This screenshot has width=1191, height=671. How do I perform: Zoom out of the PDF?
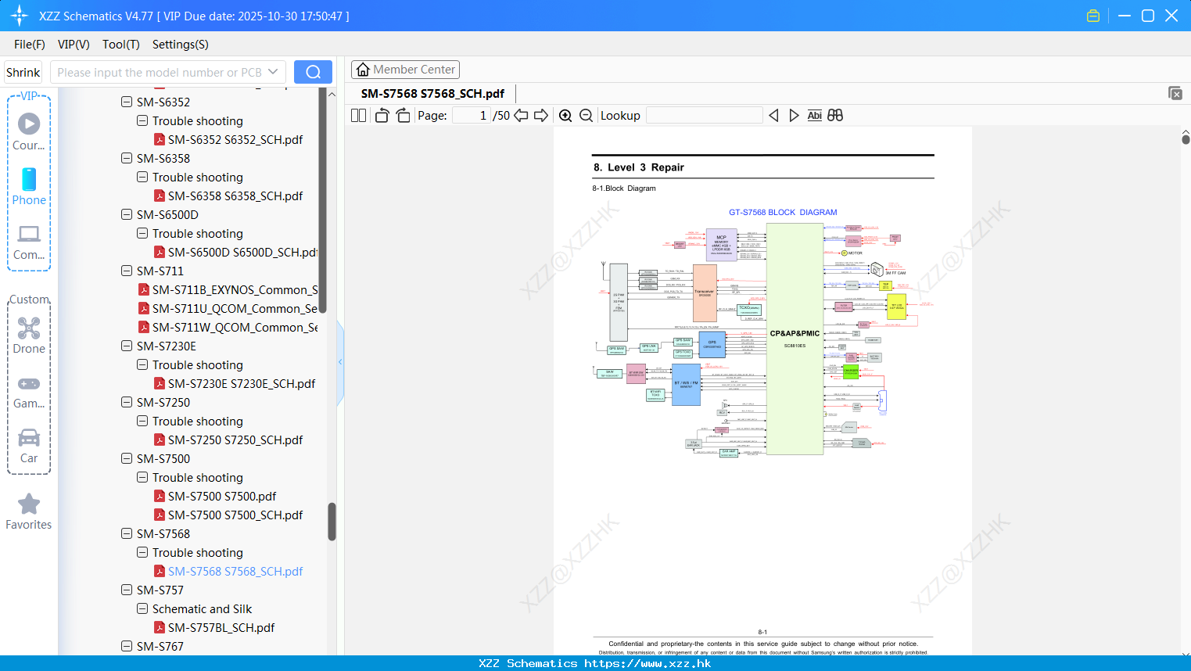[x=587, y=116]
